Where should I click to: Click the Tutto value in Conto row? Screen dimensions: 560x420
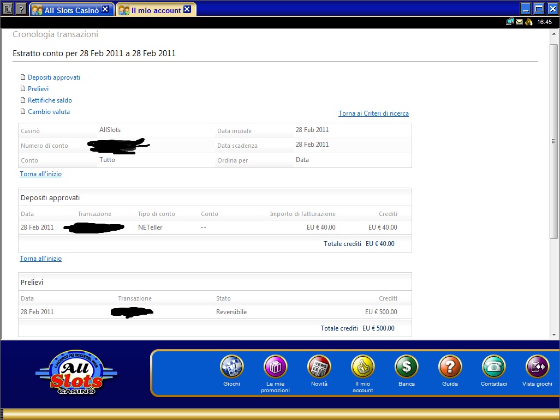coord(107,160)
